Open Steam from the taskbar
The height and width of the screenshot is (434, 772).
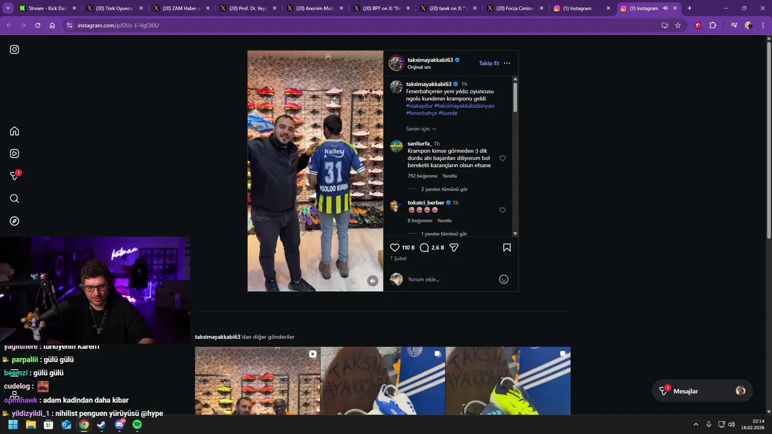101,424
